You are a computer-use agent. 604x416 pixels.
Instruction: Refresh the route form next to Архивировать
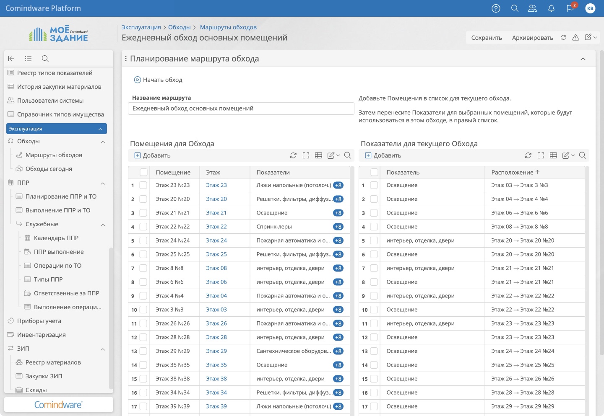[x=563, y=37]
